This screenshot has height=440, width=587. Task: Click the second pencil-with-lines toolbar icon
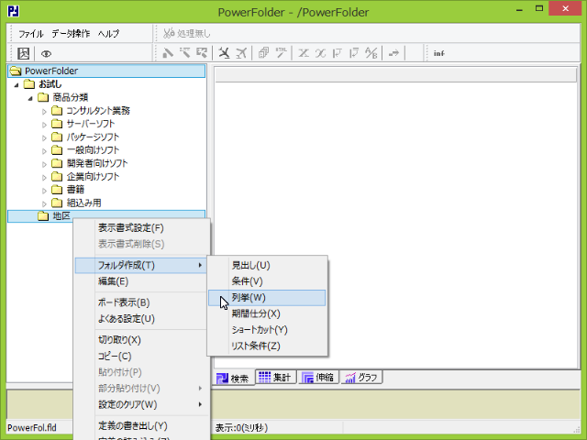click(185, 53)
